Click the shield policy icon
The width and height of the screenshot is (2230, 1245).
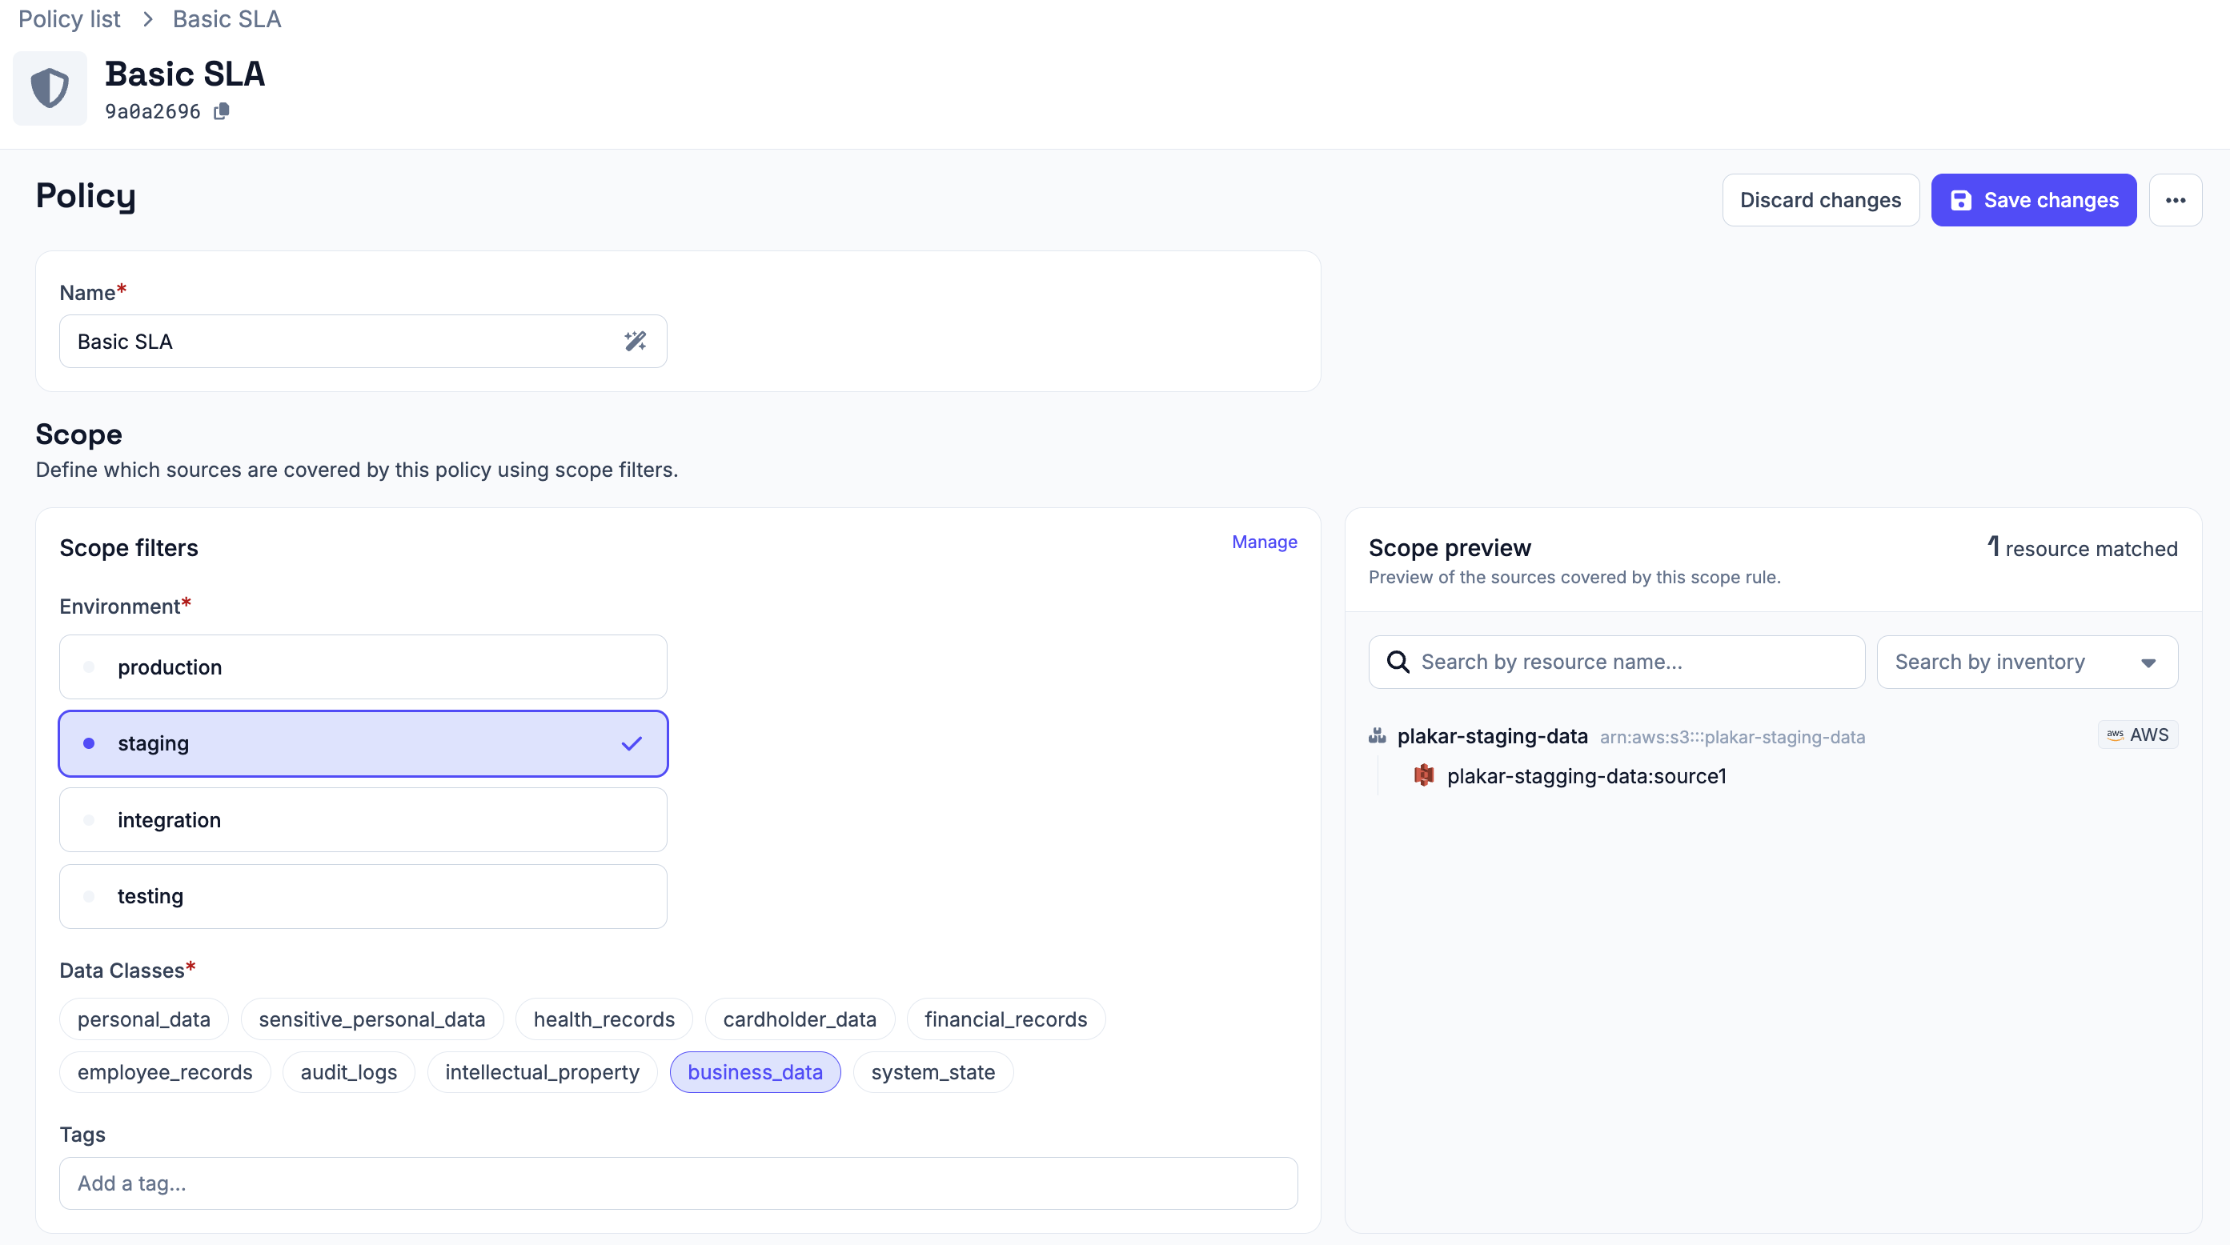(x=50, y=88)
